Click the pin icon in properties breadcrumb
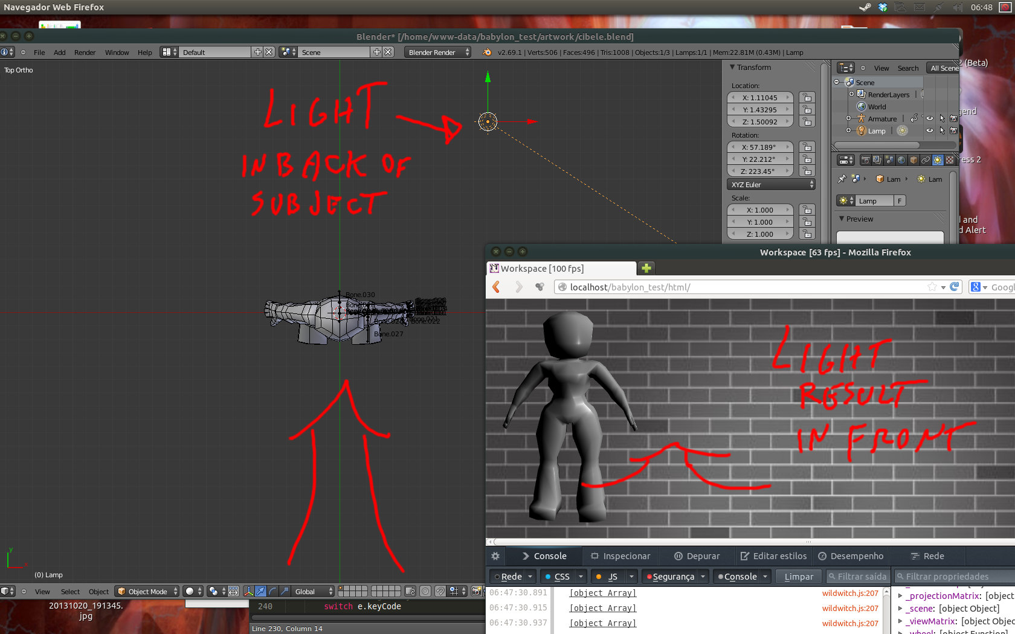Screen dimensions: 1015x634 click(x=842, y=179)
